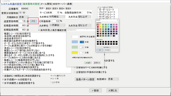The image size is (171, 96).
Task: Click 閉じる at the bottom of the main window
Action: 112,90
